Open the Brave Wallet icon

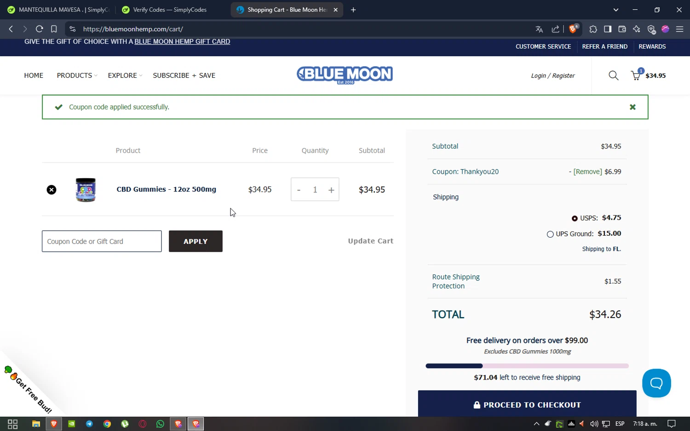pyautogui.click(x=622, y=29)
